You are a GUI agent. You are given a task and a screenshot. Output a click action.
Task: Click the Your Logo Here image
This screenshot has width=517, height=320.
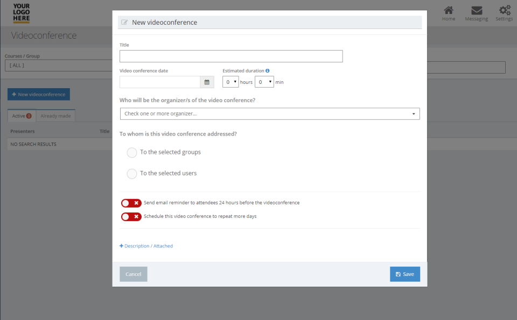22,13
